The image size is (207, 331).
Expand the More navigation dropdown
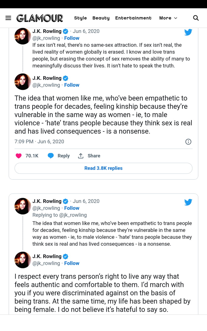click(x=168, y=18)
